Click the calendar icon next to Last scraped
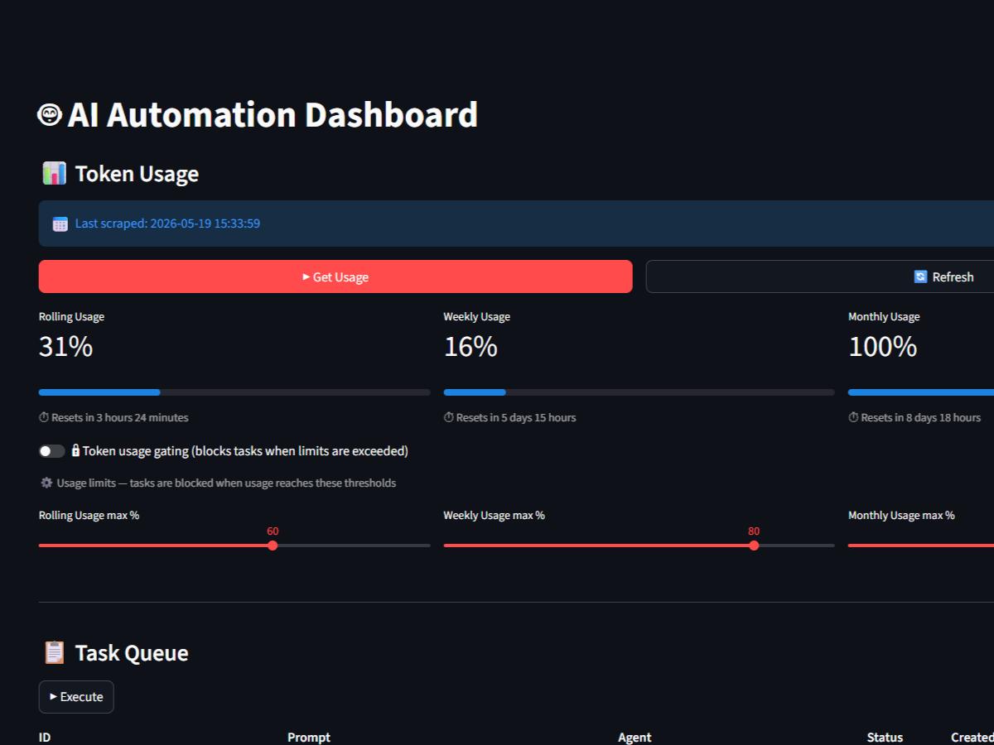The width and height of the screenshot is (994, 745). point(60,223)
